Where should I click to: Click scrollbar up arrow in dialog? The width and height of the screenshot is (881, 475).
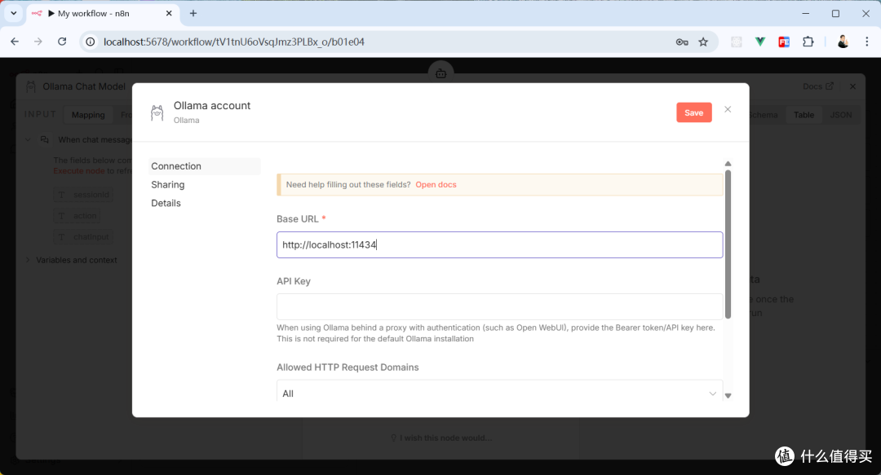click(x=728, y=164)
